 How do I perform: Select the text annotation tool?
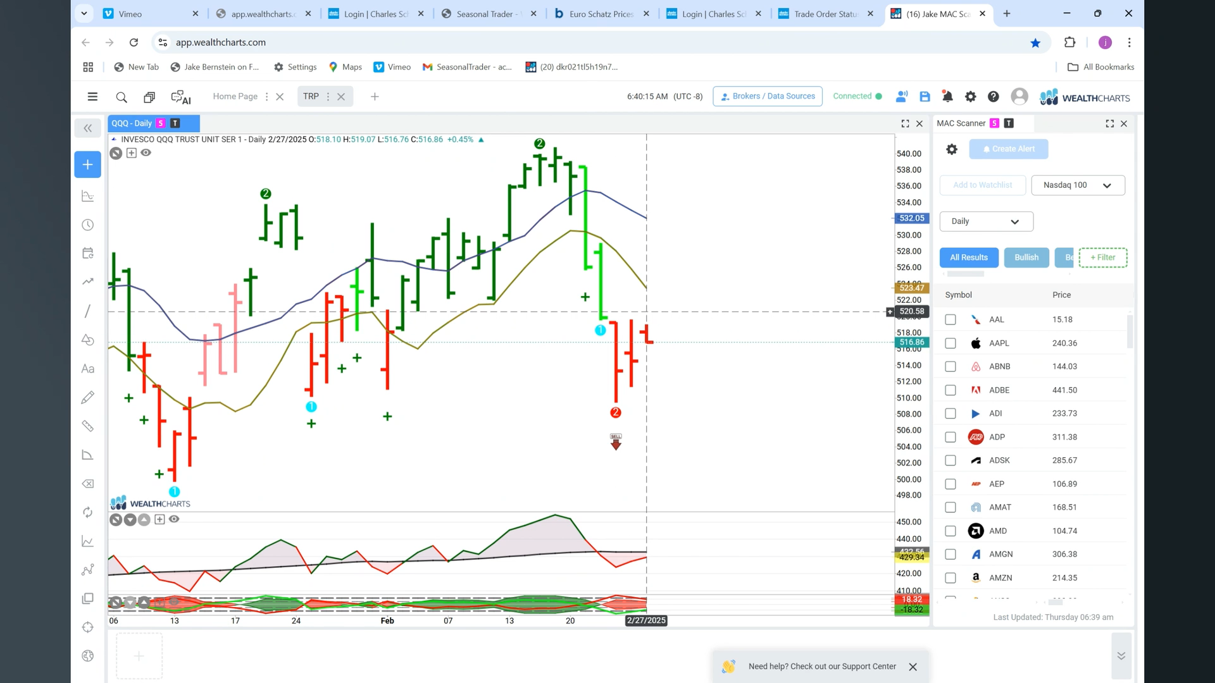[87, 369]
